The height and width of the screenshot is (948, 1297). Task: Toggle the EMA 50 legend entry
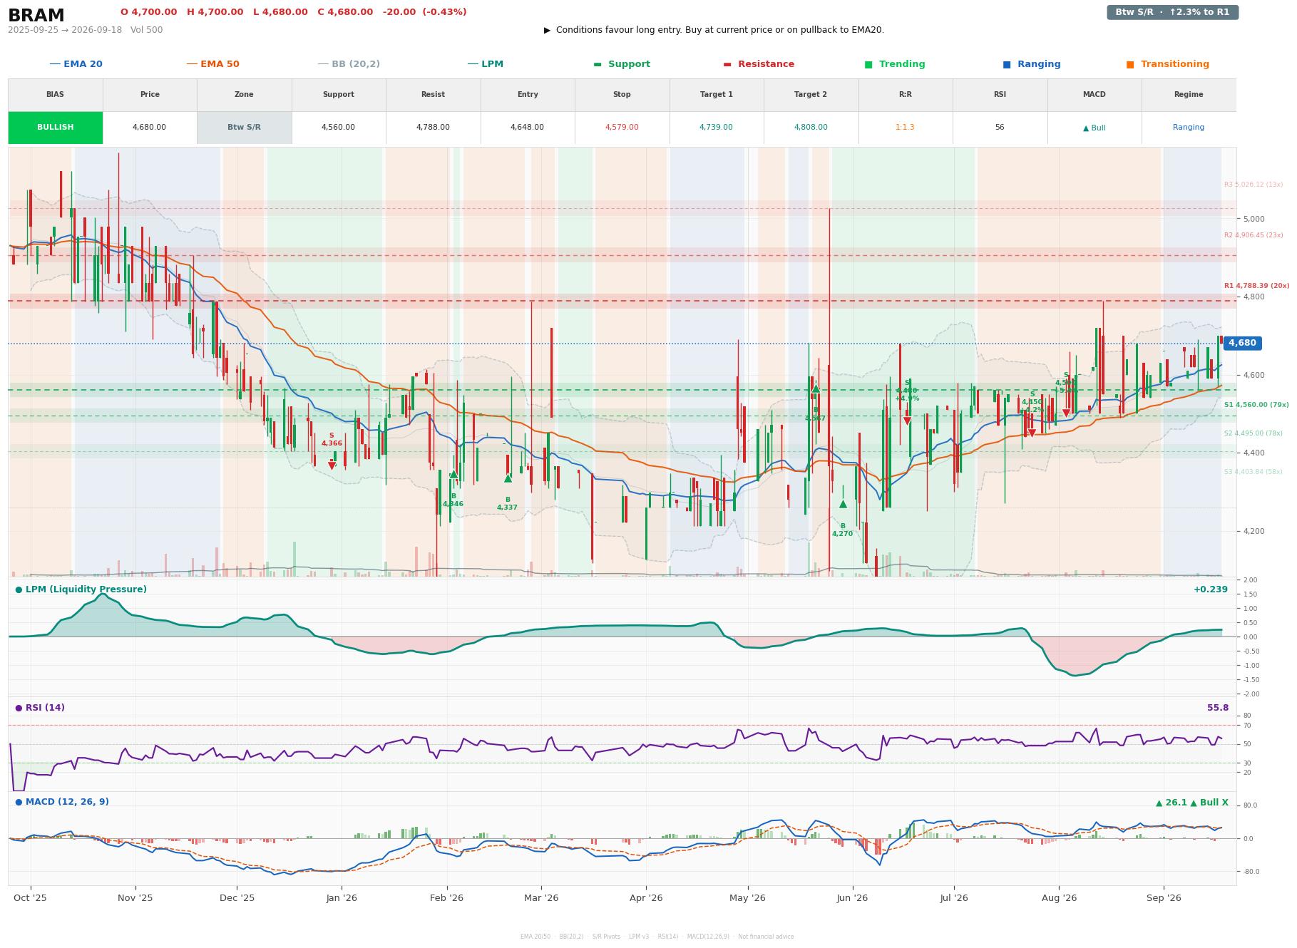(x=213, y=64)
